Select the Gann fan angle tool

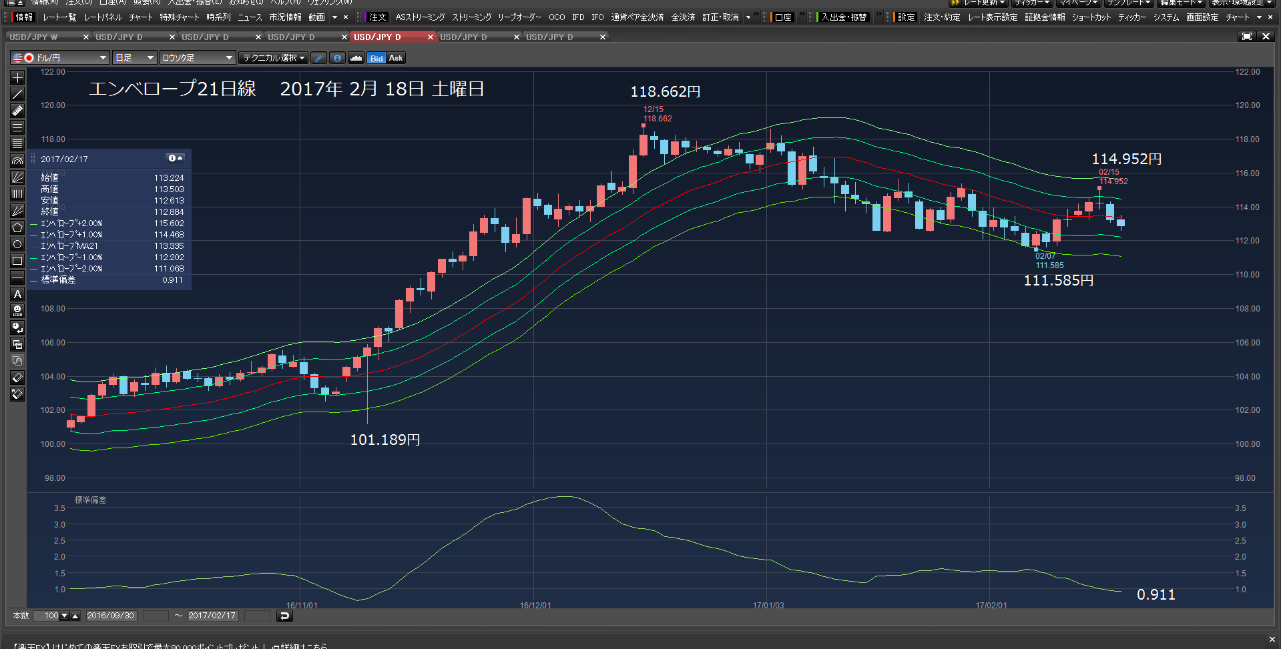(17, 211)
